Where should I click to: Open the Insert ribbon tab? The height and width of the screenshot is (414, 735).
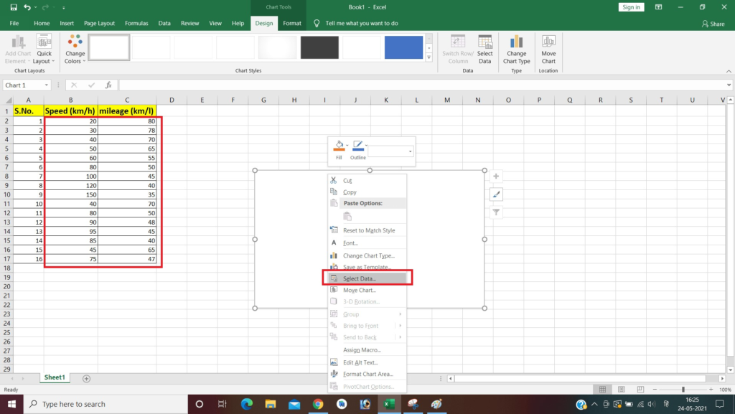click(67, 23)
